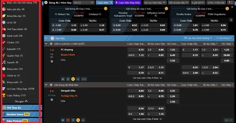Image resolution: width=236 pixels, height=123 pixels.
Task: Click the Cược Xiên button
Action: [105, 3]
